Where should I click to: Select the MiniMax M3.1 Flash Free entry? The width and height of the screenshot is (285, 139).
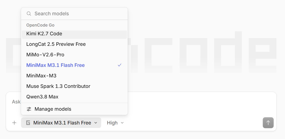(74, 65)
